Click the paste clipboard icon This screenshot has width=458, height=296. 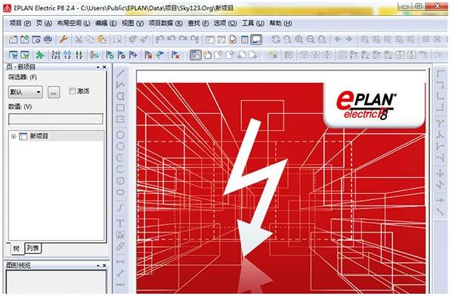point(101,39)
